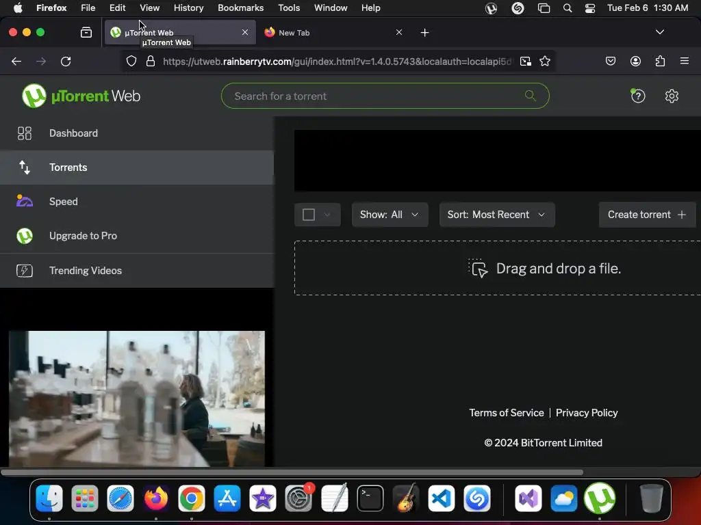The width and height of the screenshot is (701, 525).
Task: Open the extensions puzzle icon
Action: [660, 61]
